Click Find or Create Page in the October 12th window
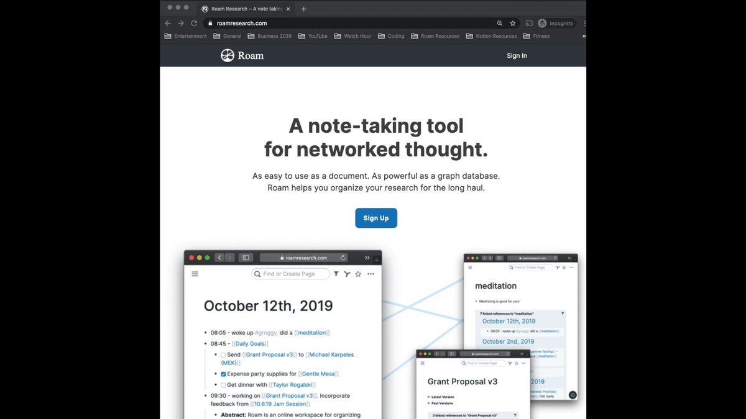 tap(290, 274)
